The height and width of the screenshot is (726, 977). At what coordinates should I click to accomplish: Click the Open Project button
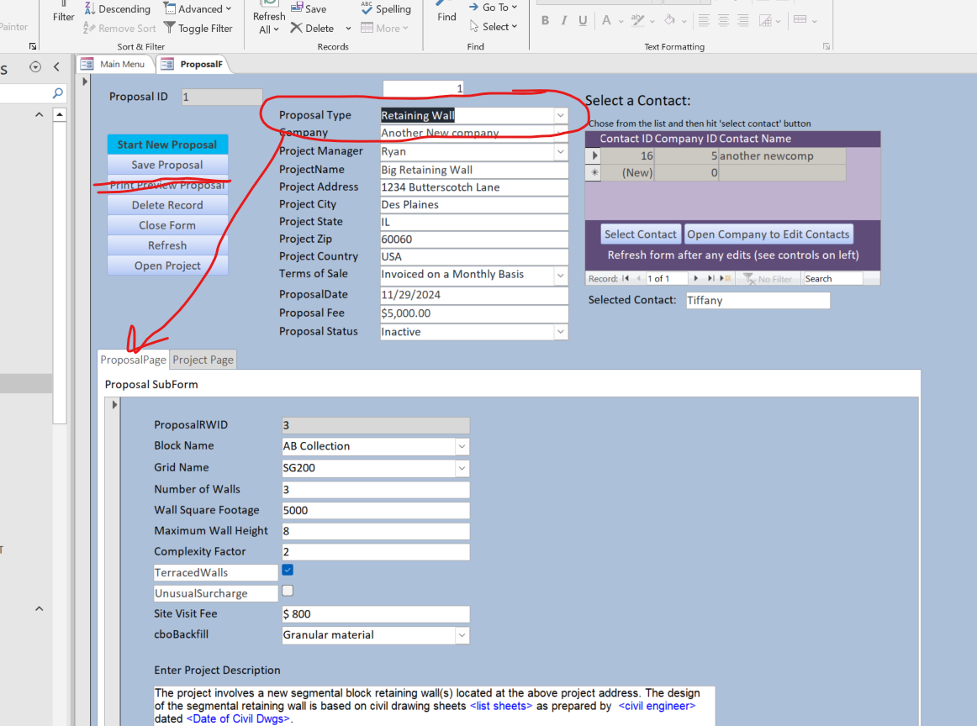pos(167,266)
